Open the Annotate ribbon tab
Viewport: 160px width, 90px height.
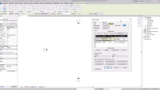[x=36, y=3]
